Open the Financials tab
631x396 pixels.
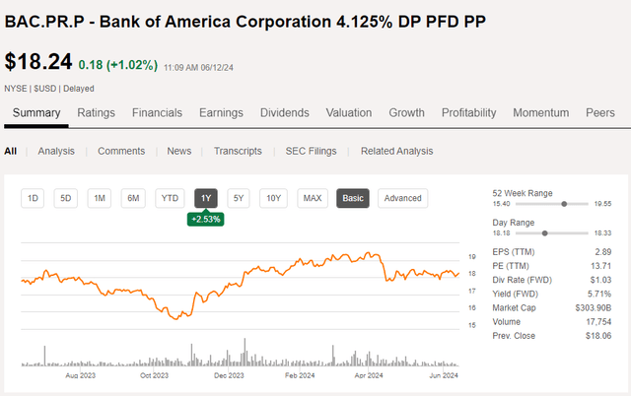(158, 113)
